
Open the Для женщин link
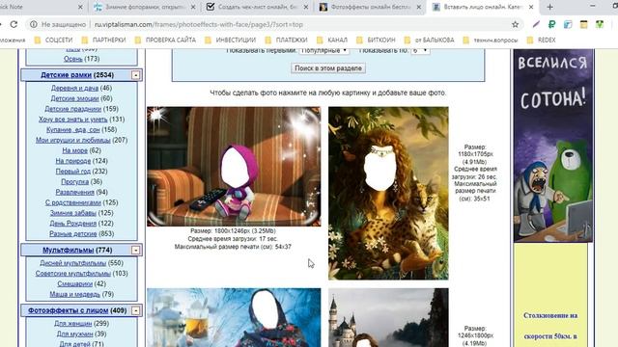[73, 324]
